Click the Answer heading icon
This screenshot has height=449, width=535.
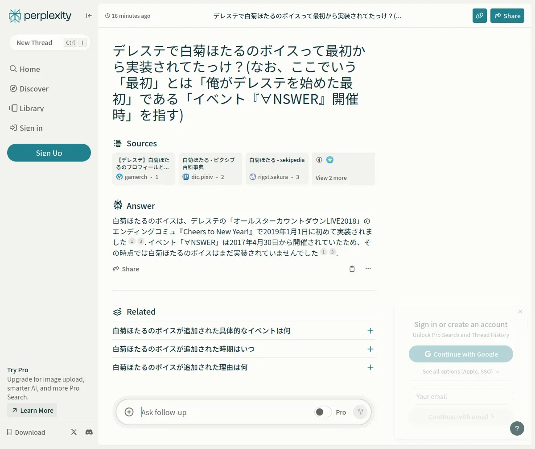click(x=117, y=205)
